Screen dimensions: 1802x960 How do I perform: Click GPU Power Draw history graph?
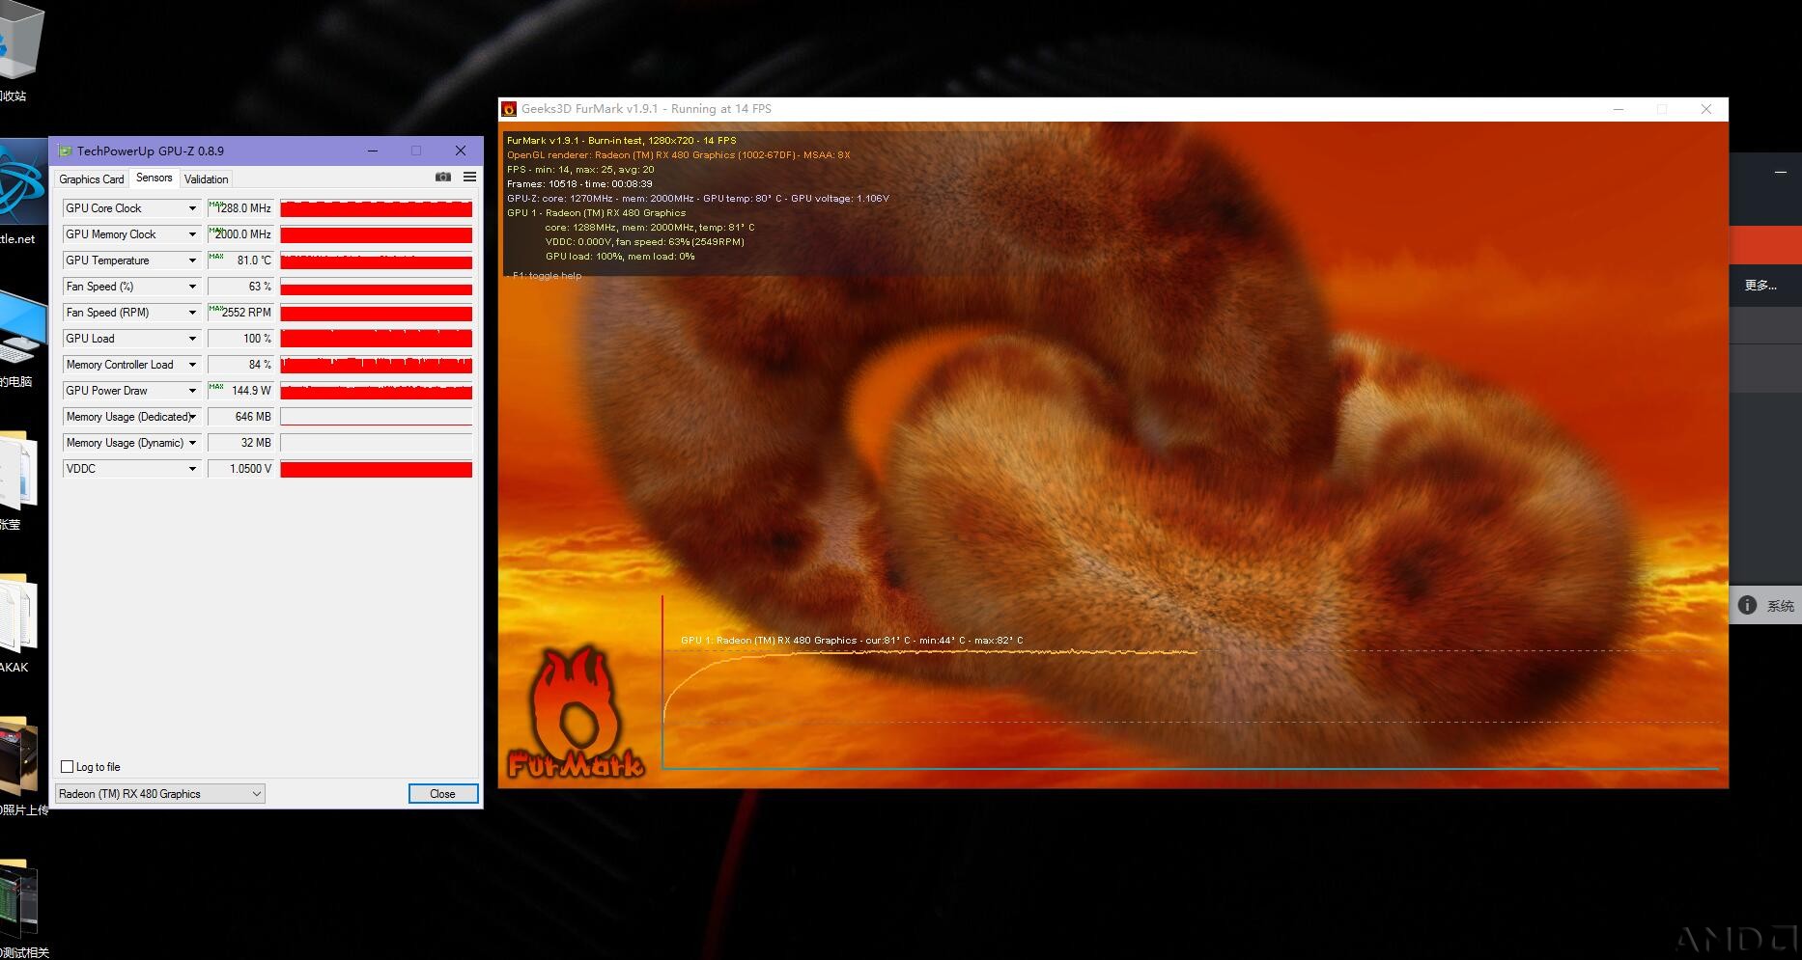pyautogui.click(x=376, y=391)
